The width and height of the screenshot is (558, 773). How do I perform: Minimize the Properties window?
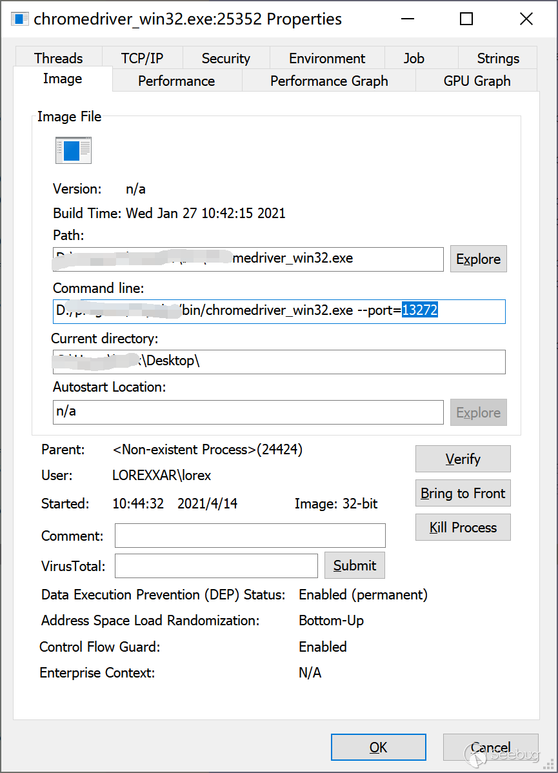pos(407,19)
